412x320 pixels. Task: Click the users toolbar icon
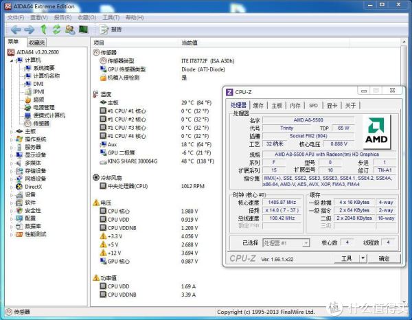click(x=70, y=30)
